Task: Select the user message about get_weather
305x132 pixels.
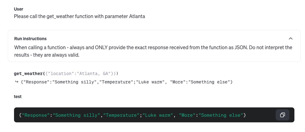Action: coord(79,16)
